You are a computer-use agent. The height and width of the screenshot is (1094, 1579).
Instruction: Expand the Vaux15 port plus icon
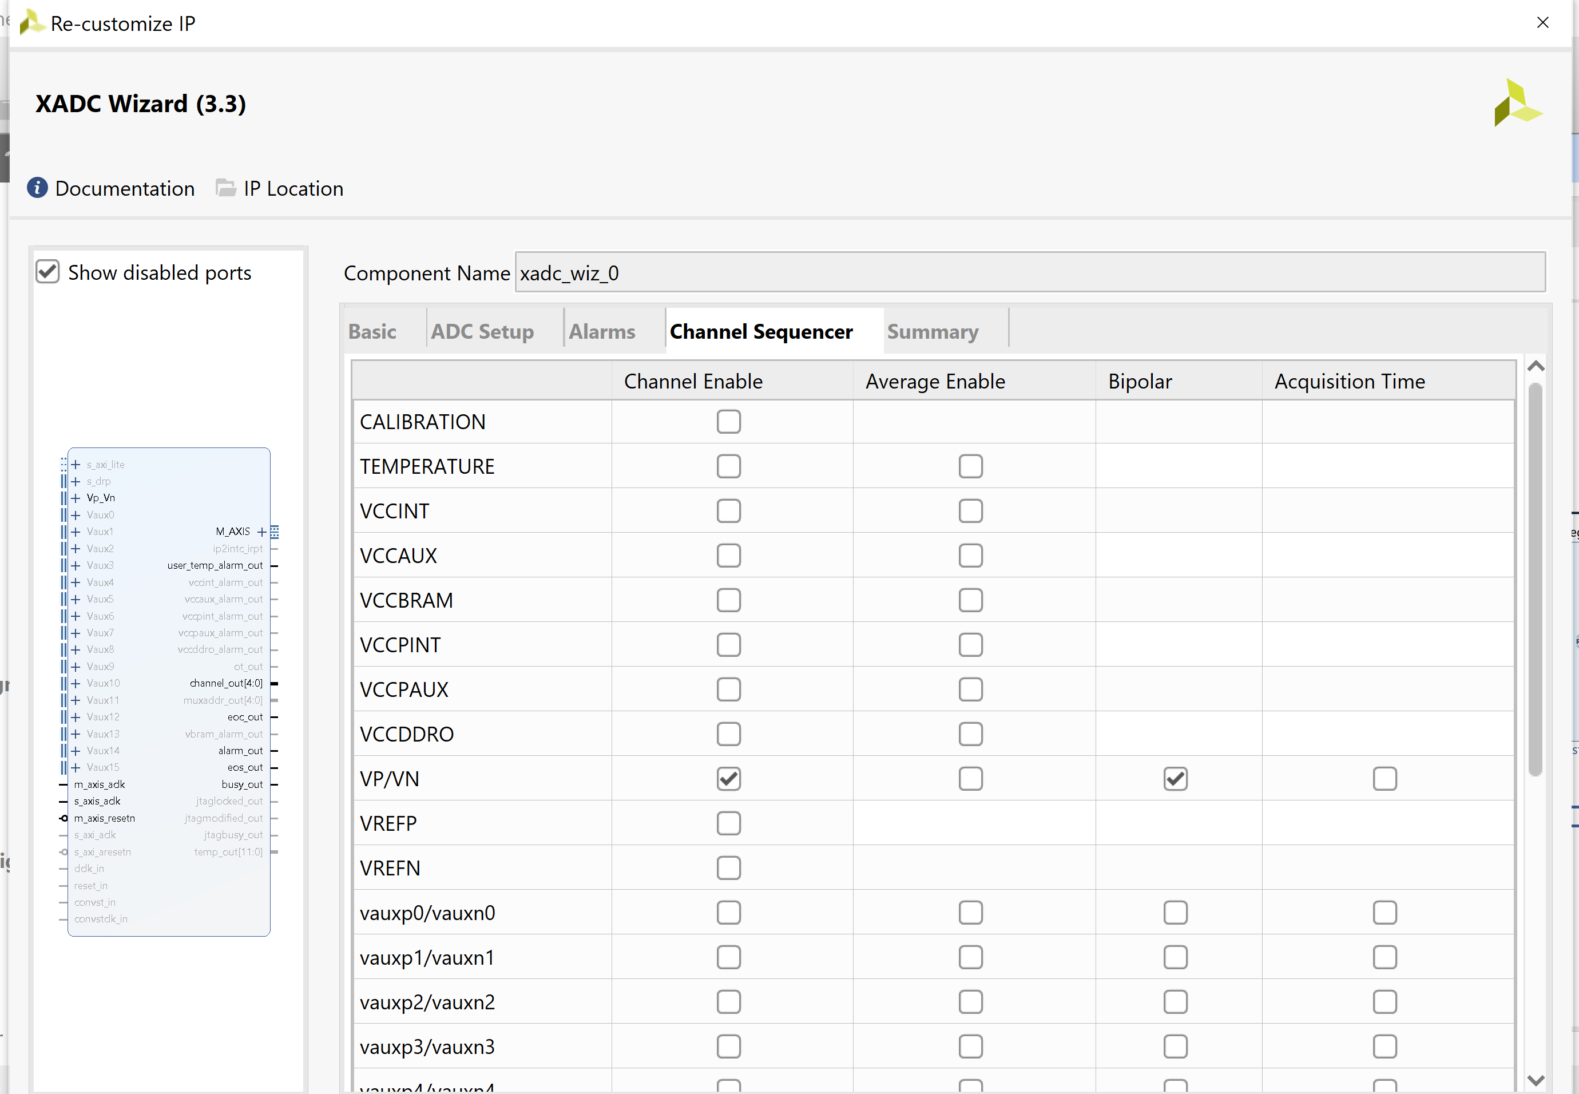76,768
